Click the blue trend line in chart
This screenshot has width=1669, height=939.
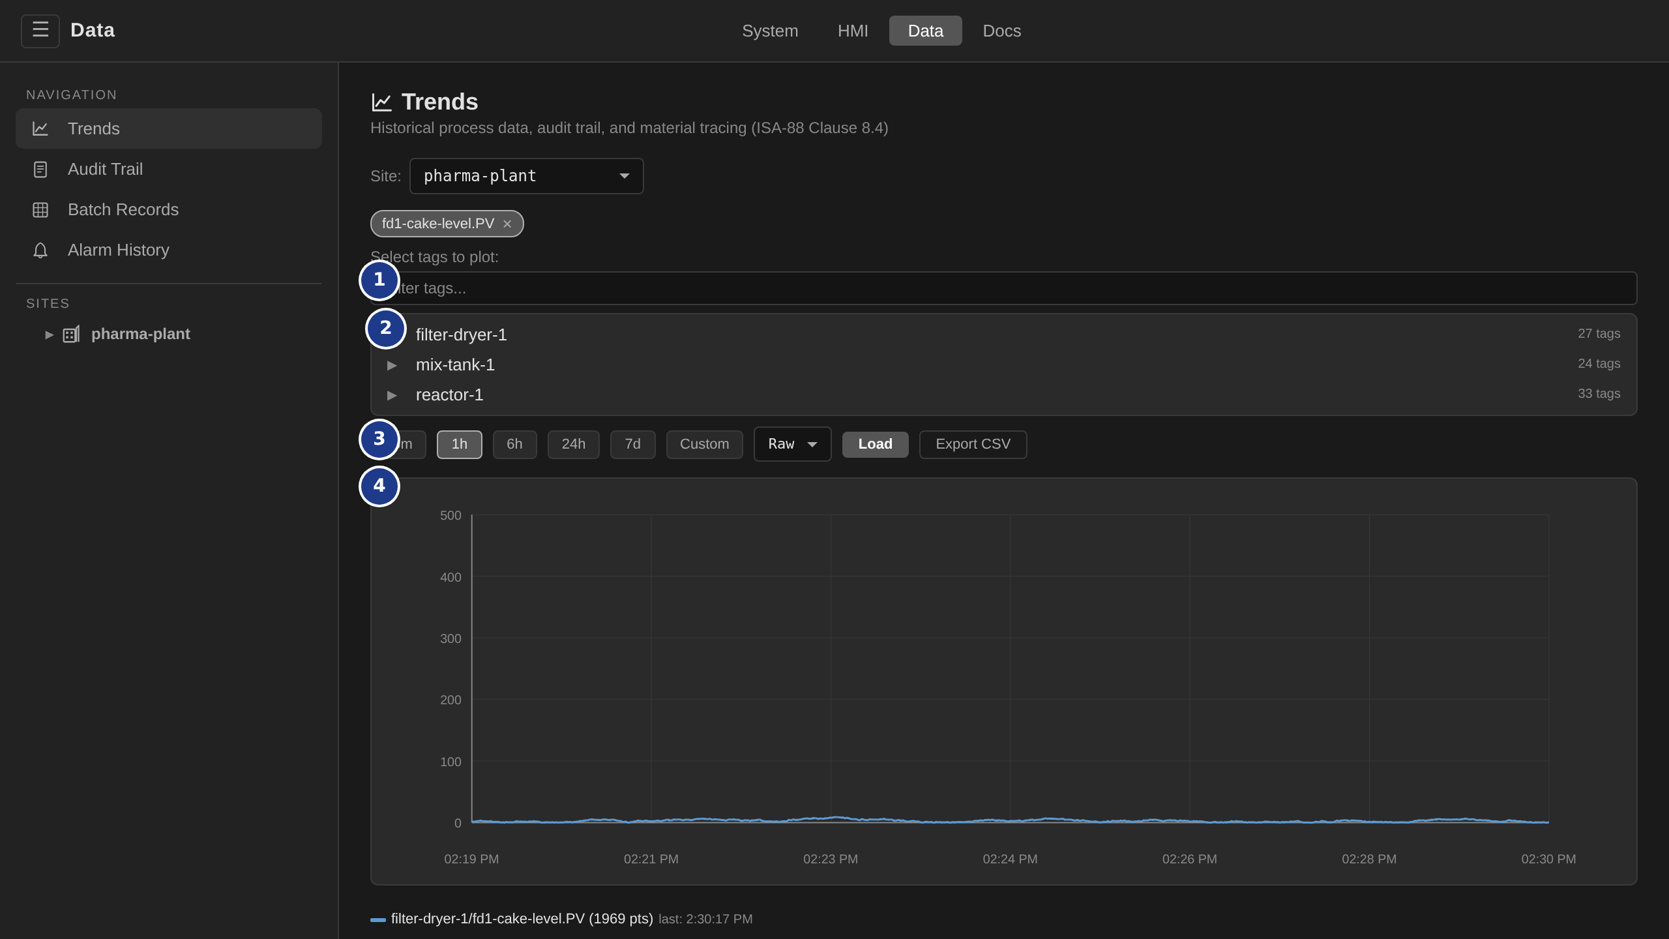(x=1010, y=820)
